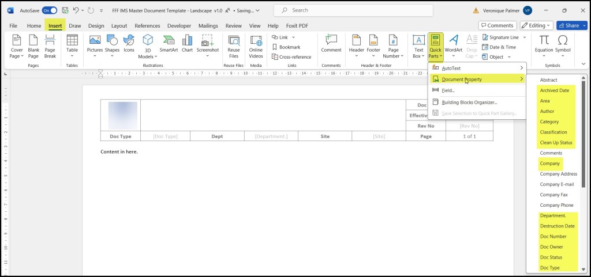The image size is (591, 277).
Task: Open the Editing mode dropdown
Action: click(x=536, y=25)
